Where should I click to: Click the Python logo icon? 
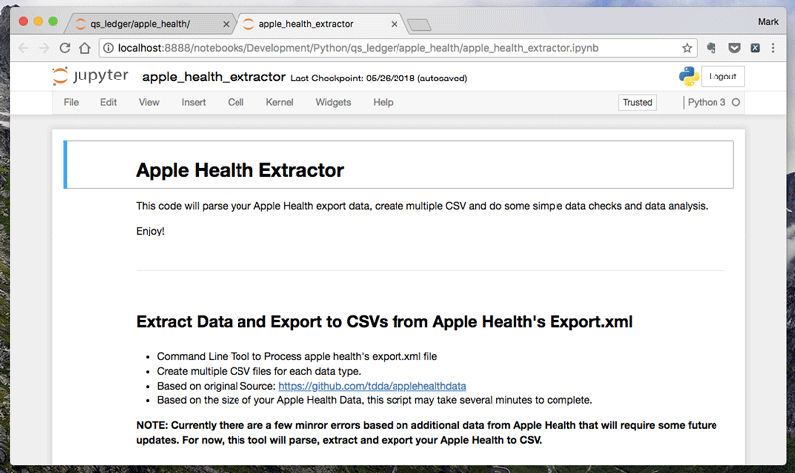click(688, 77)
